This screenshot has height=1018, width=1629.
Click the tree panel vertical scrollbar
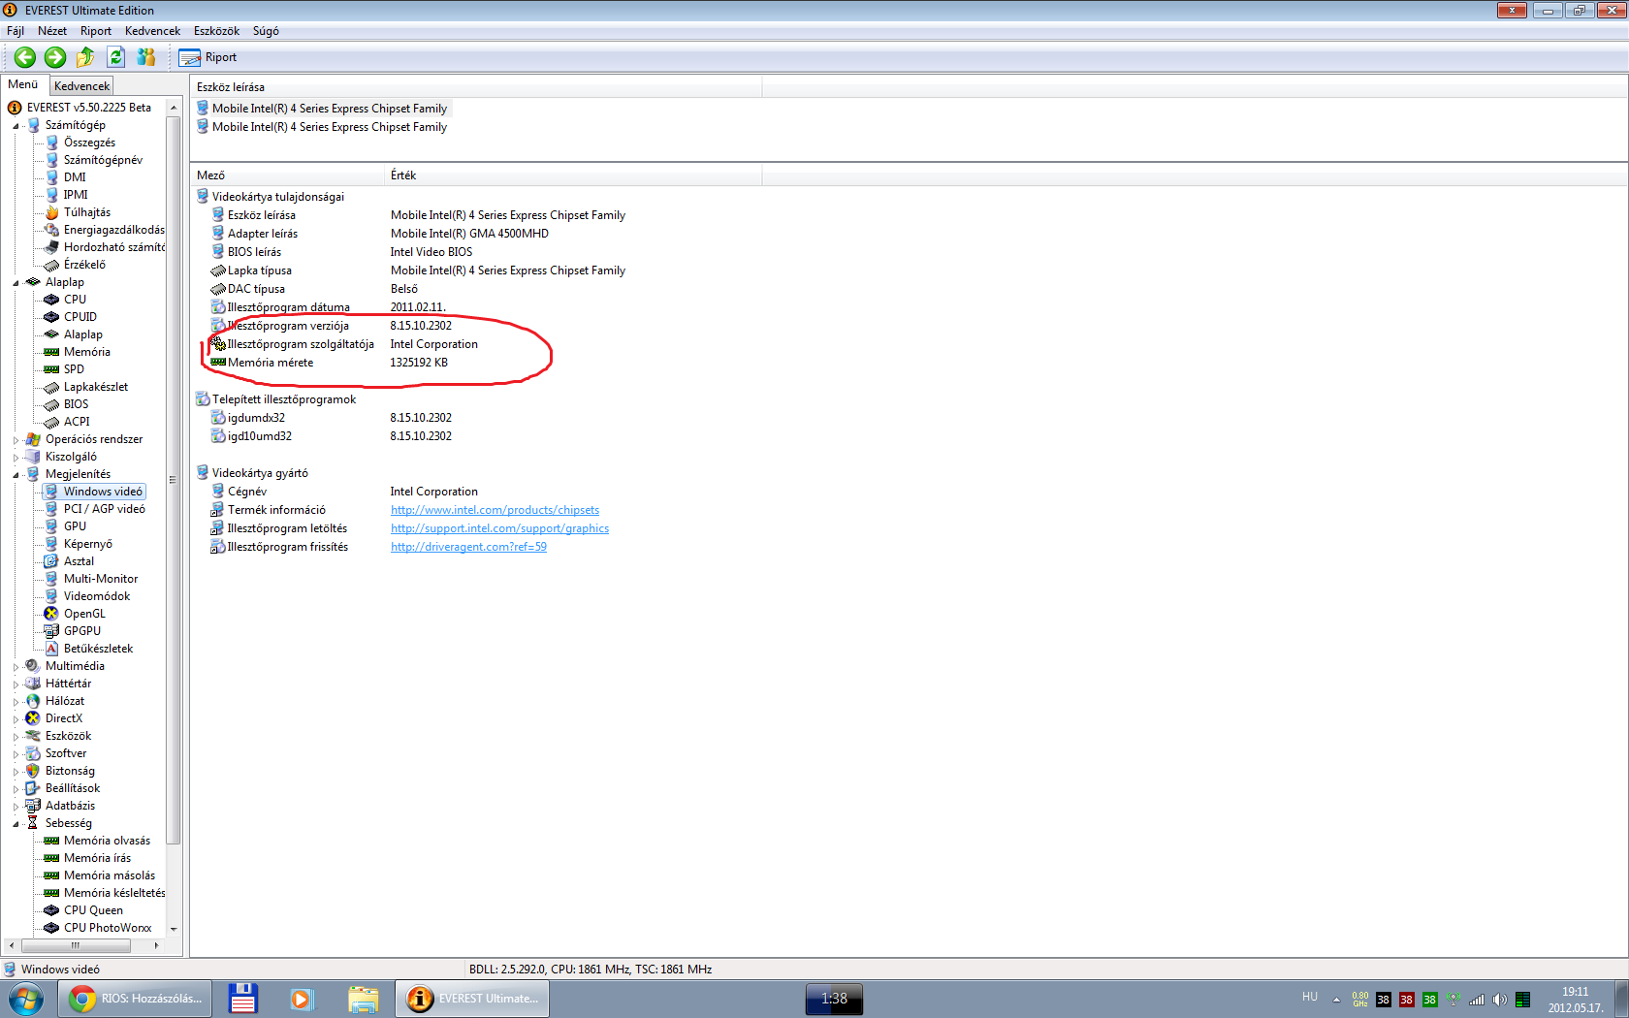[174, 480]
